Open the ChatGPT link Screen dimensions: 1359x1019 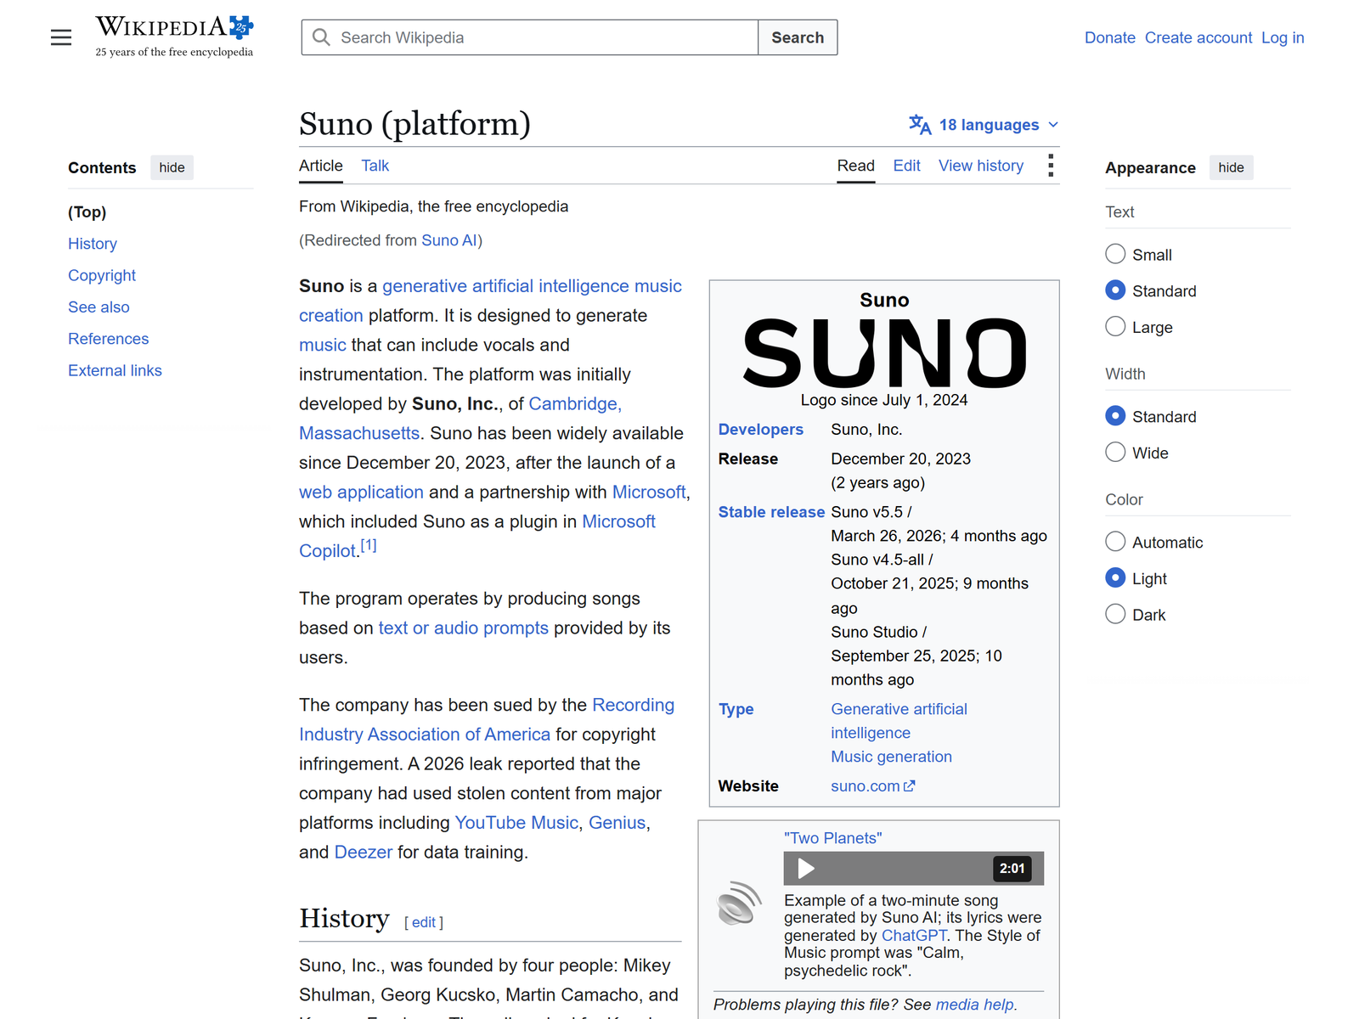914,935
